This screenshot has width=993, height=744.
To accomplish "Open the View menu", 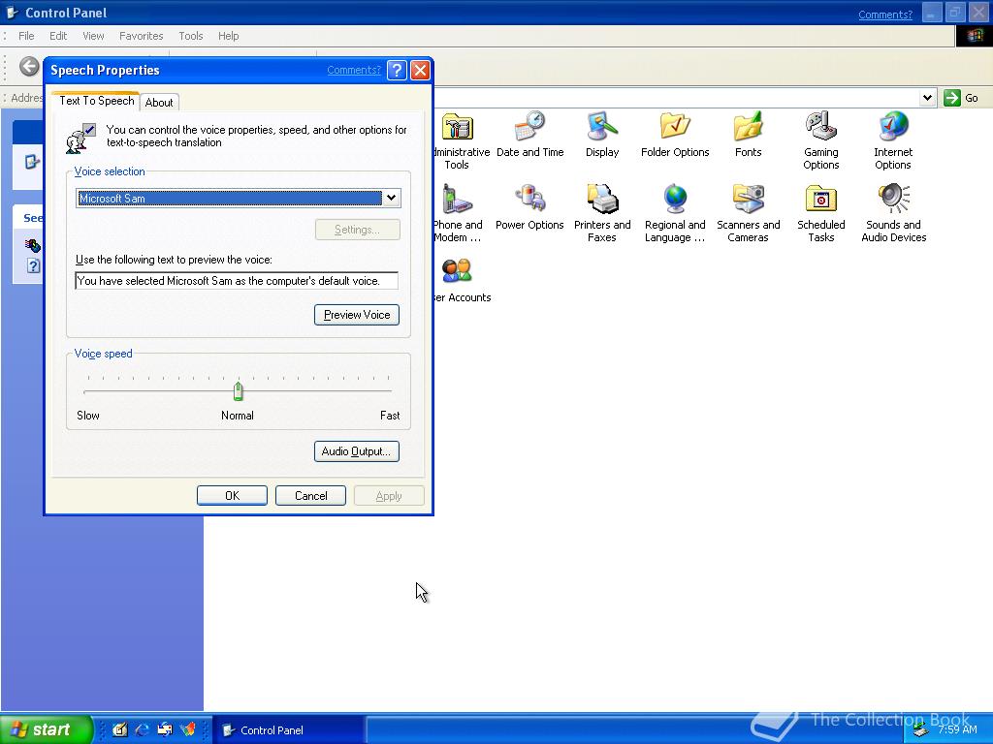I will coord(93,36).
